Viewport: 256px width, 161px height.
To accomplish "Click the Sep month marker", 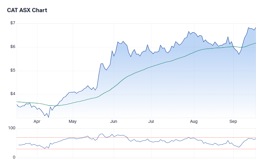I will 233,121.
